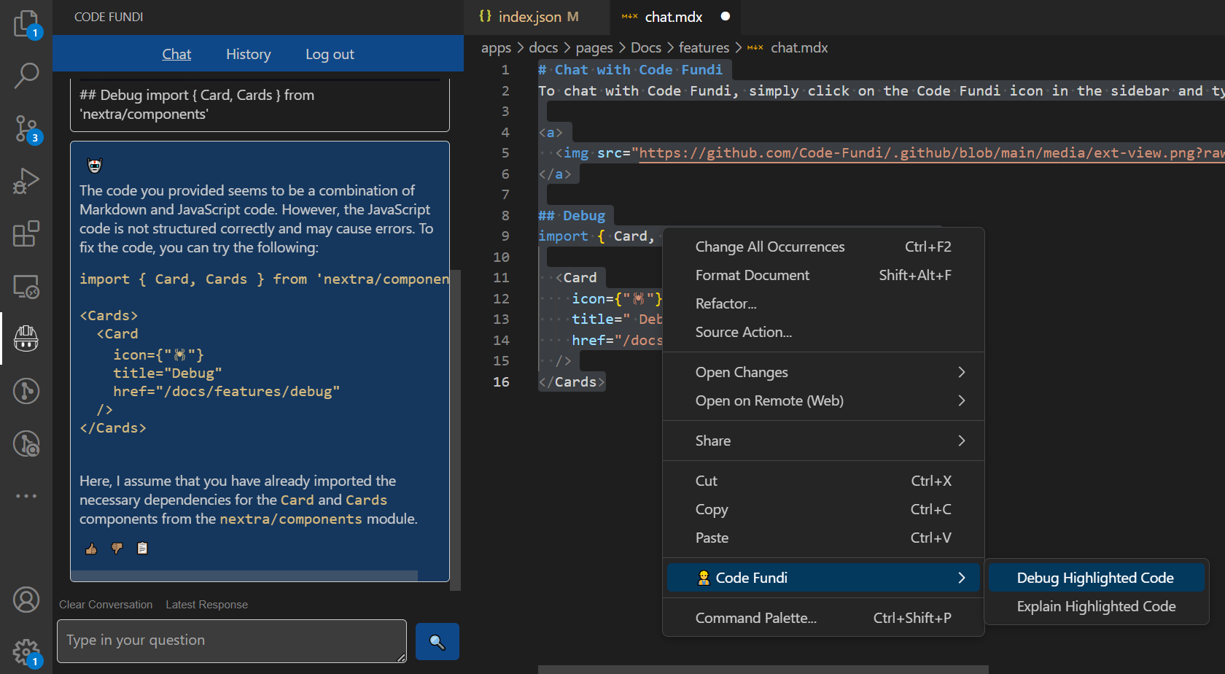Click the apps breadcrumb
This screenshot has width=1225, height=674.
tap(496, 47)
